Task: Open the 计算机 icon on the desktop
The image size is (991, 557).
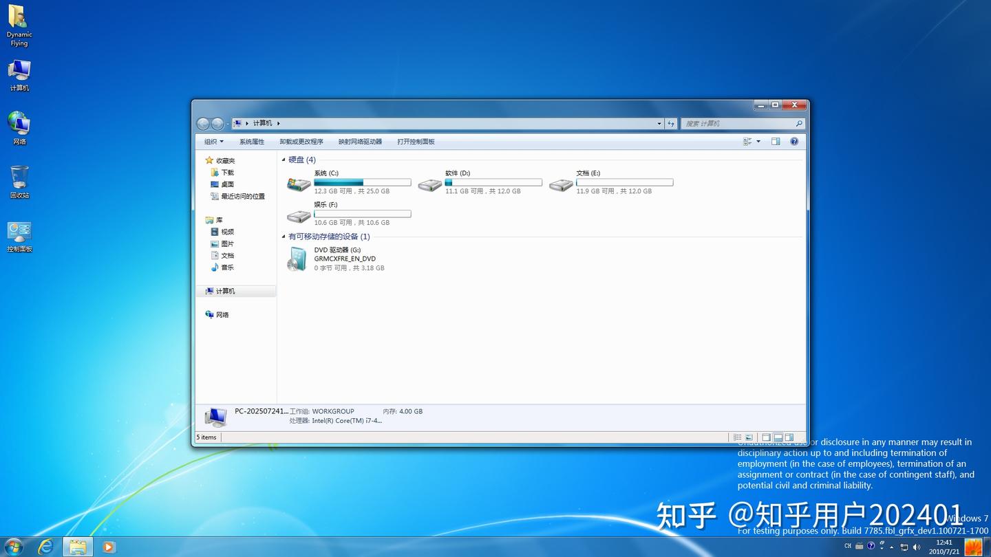Action: coord(18,74)
